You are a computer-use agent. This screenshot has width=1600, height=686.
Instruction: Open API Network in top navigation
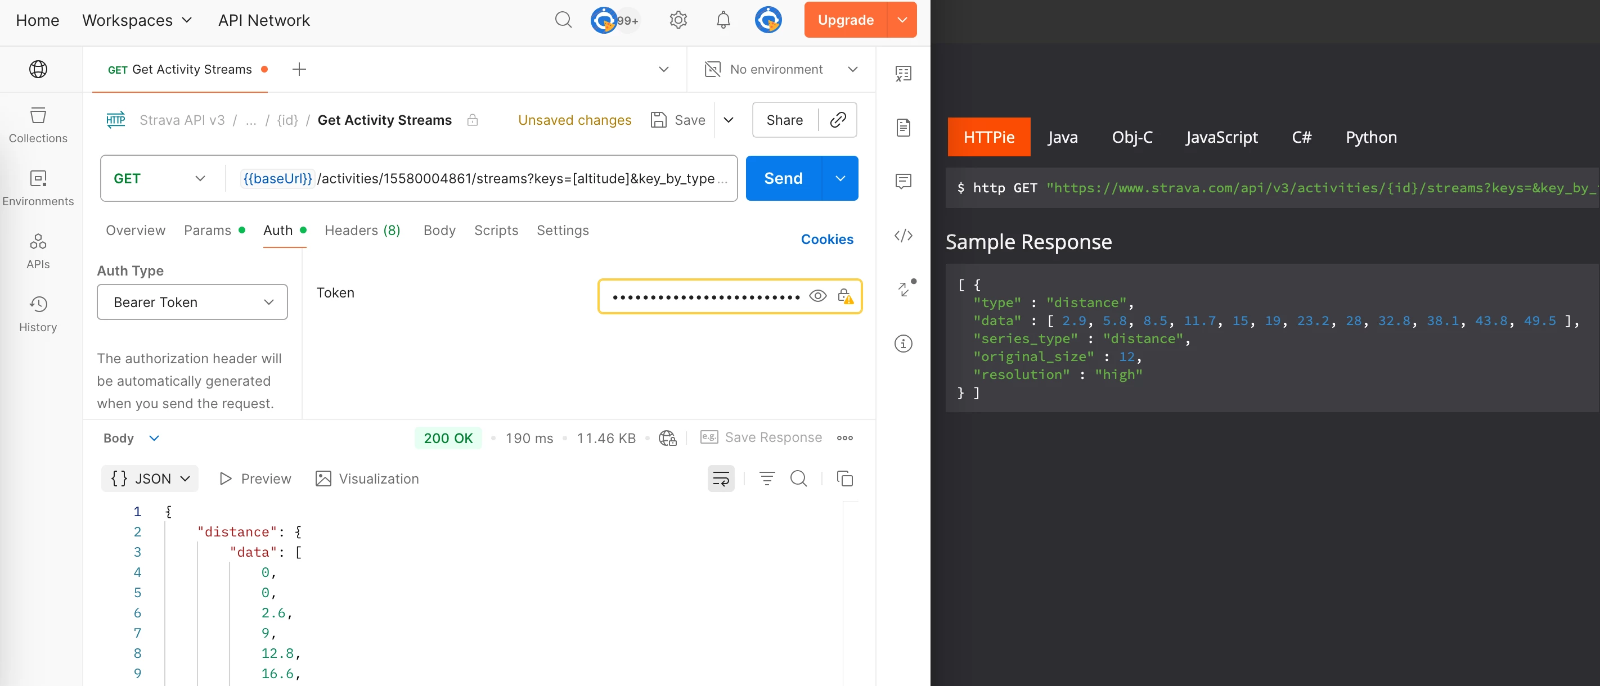click(263, 20)
